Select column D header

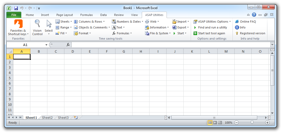point(73,51)
